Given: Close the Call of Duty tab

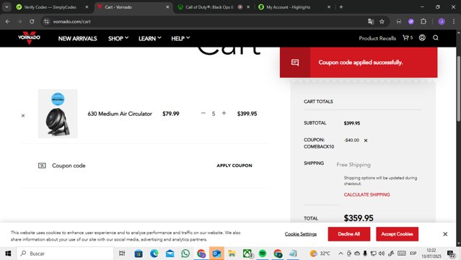Looking at the screenshot, I should tap(248, 7).
